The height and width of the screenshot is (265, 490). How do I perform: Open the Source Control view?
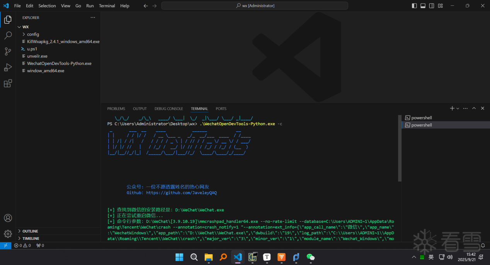pos(8,51)
